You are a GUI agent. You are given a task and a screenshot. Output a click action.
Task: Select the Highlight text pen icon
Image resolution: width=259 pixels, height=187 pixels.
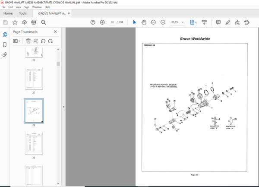(228, 22)
